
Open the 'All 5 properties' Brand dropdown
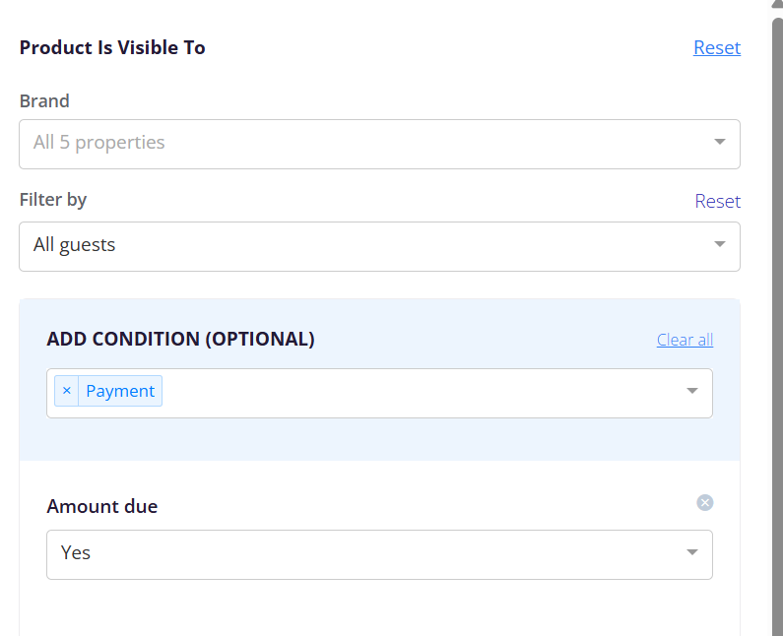(x=379, y=145)
